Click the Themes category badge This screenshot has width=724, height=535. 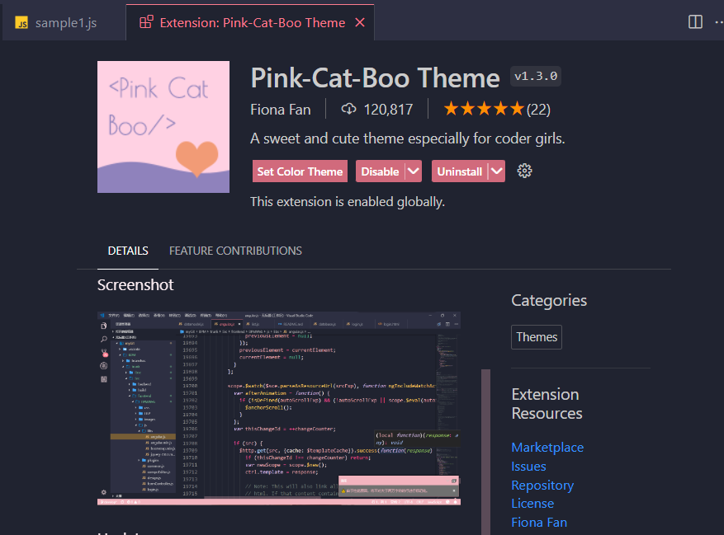tap(536, 336)
